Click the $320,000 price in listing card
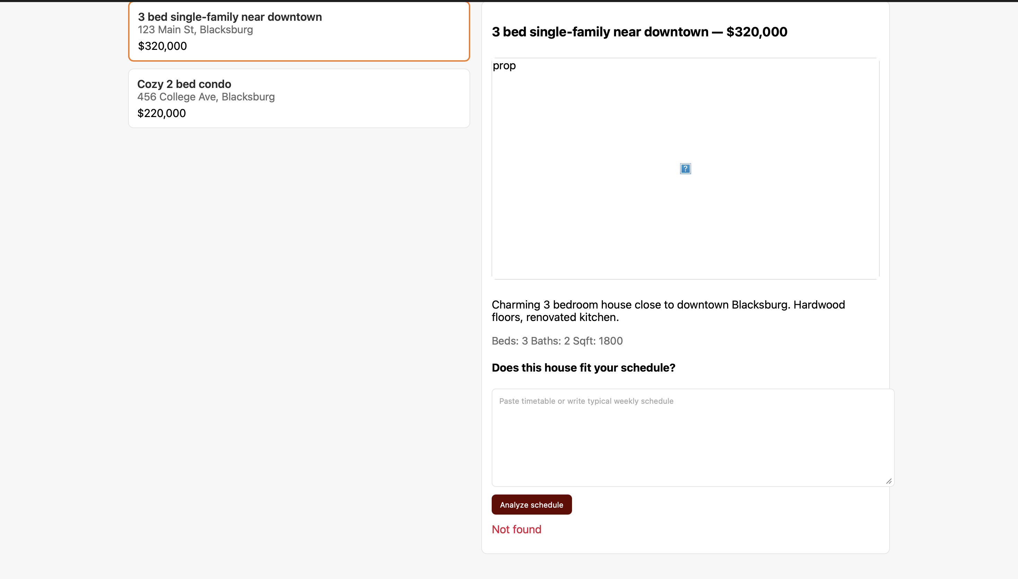Screen dimensions: 1018x579 [x=162, y=46]
